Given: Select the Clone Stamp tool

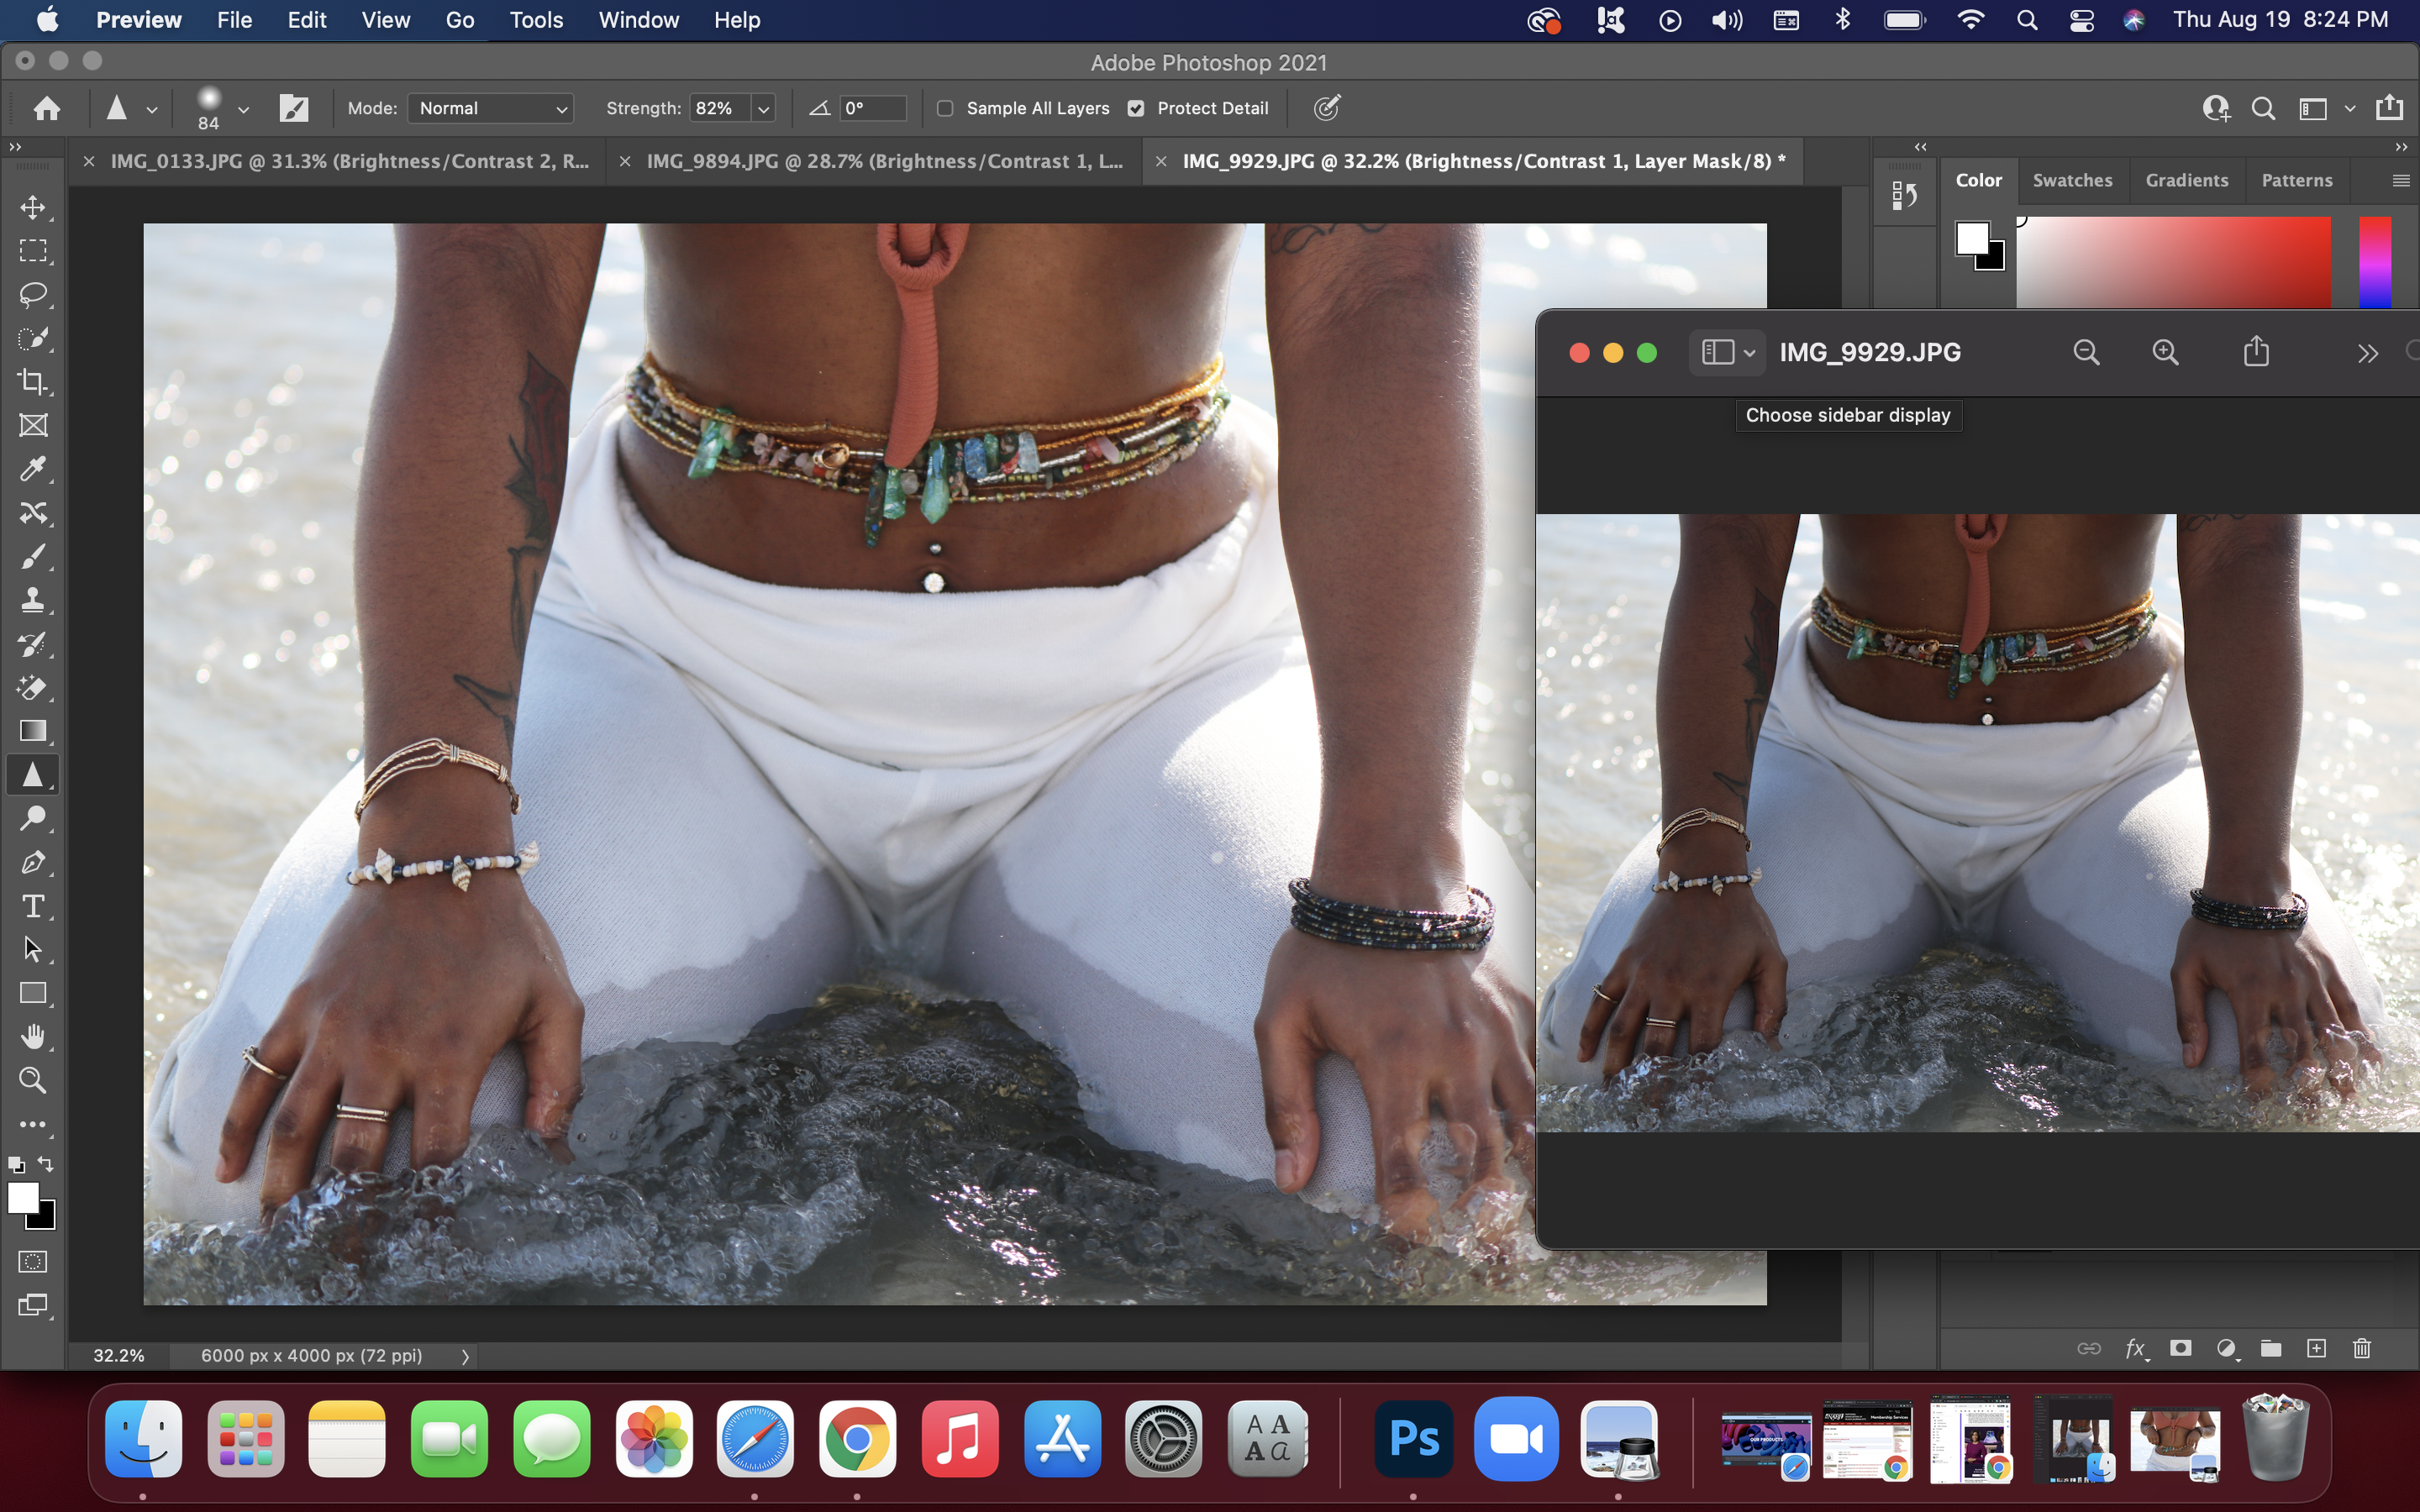Looking at the screenshot, I should (x=33, y=600).
